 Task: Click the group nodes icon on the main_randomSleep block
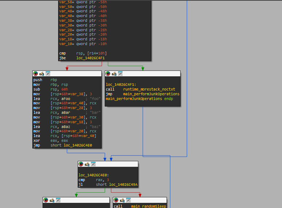tap(128, 200)
